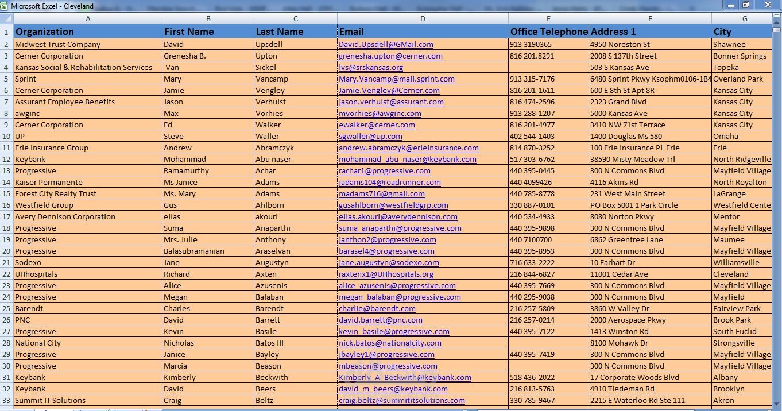Restore down the Excel window
Viewport: 782px width, 411px height.
pos(746,5)
